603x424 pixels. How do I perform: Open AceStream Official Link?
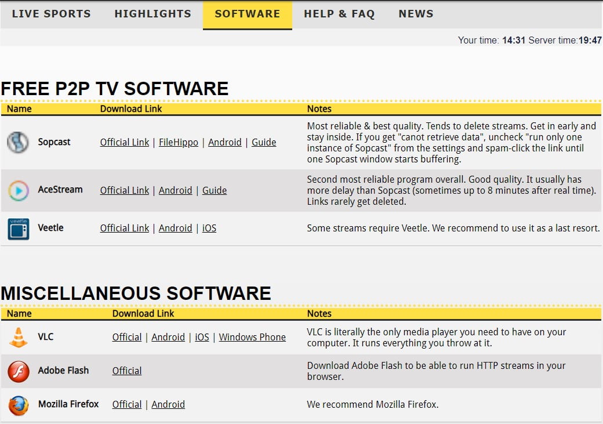[125, 190]
